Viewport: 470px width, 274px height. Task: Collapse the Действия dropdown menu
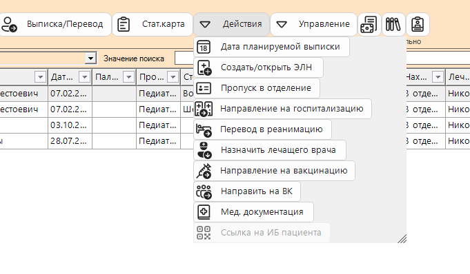[x=232, y=25]
